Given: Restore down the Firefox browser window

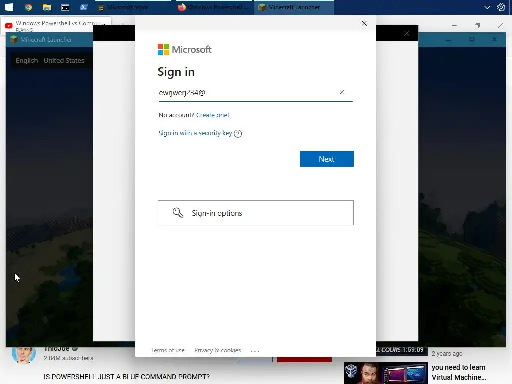Looking at the screenshot, I should coord(477,26).
